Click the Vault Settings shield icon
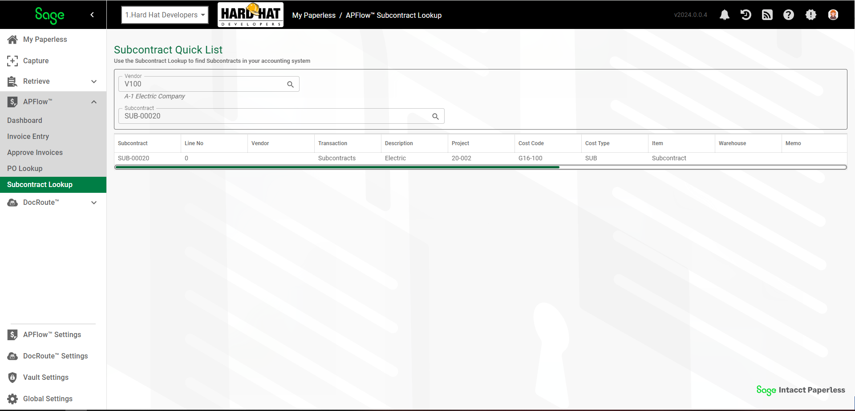Image resolution: width=855 pixels, height=411 pixels. (x=12, y=378)
